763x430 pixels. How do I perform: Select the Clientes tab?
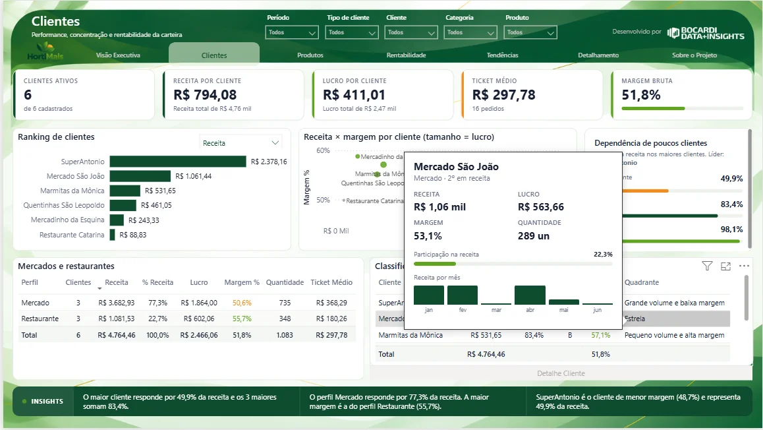[x=214, y=55]
